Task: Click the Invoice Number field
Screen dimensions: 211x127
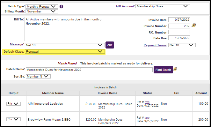Action: [179, 26]
